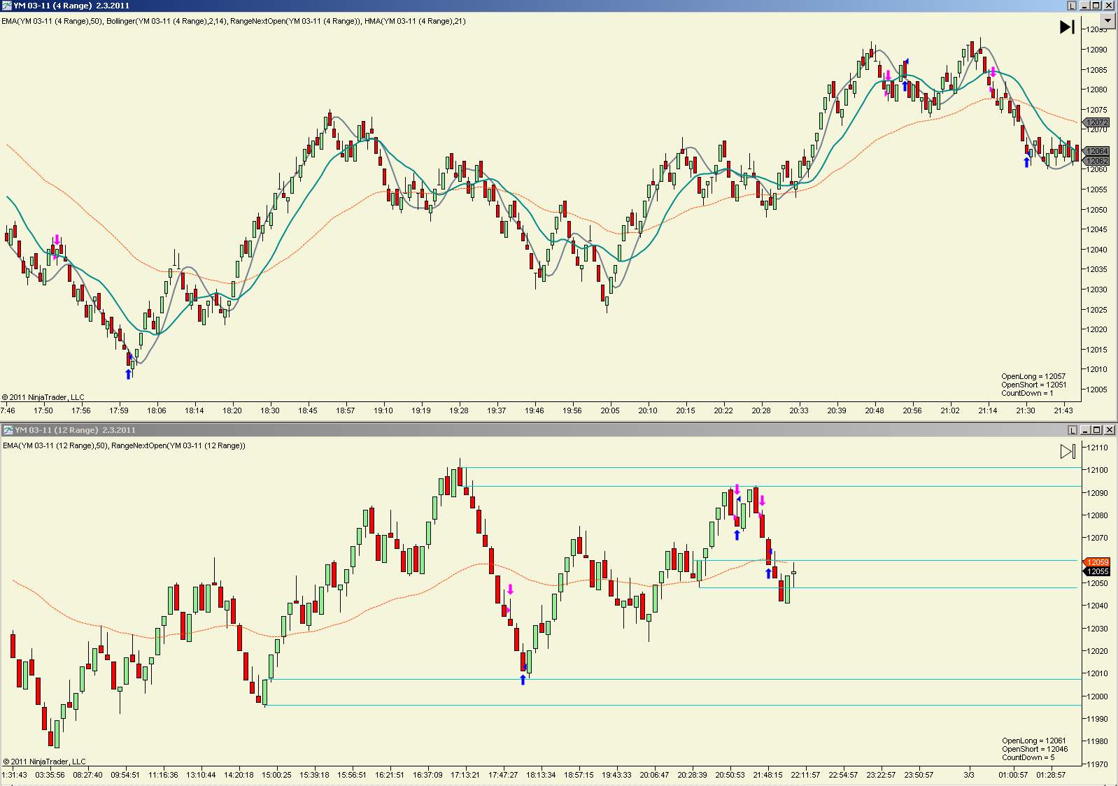1118x786 pixels.
Task: Maximize the YM 03-11 (4 Range) chart
Action: click(1096, 6)
